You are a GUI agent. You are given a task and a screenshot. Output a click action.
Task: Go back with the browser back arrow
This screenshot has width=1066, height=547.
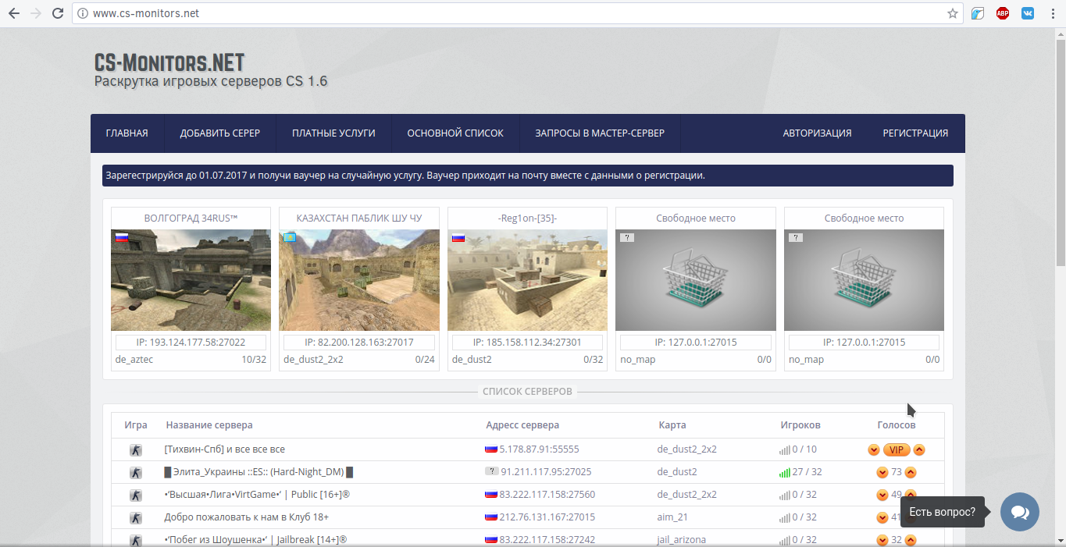(x=13, y=13)
